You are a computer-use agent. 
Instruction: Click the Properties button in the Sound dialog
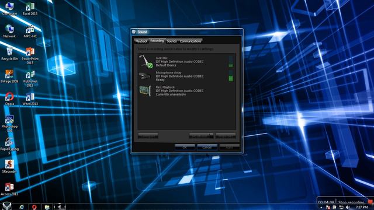(x=226, y=136)
